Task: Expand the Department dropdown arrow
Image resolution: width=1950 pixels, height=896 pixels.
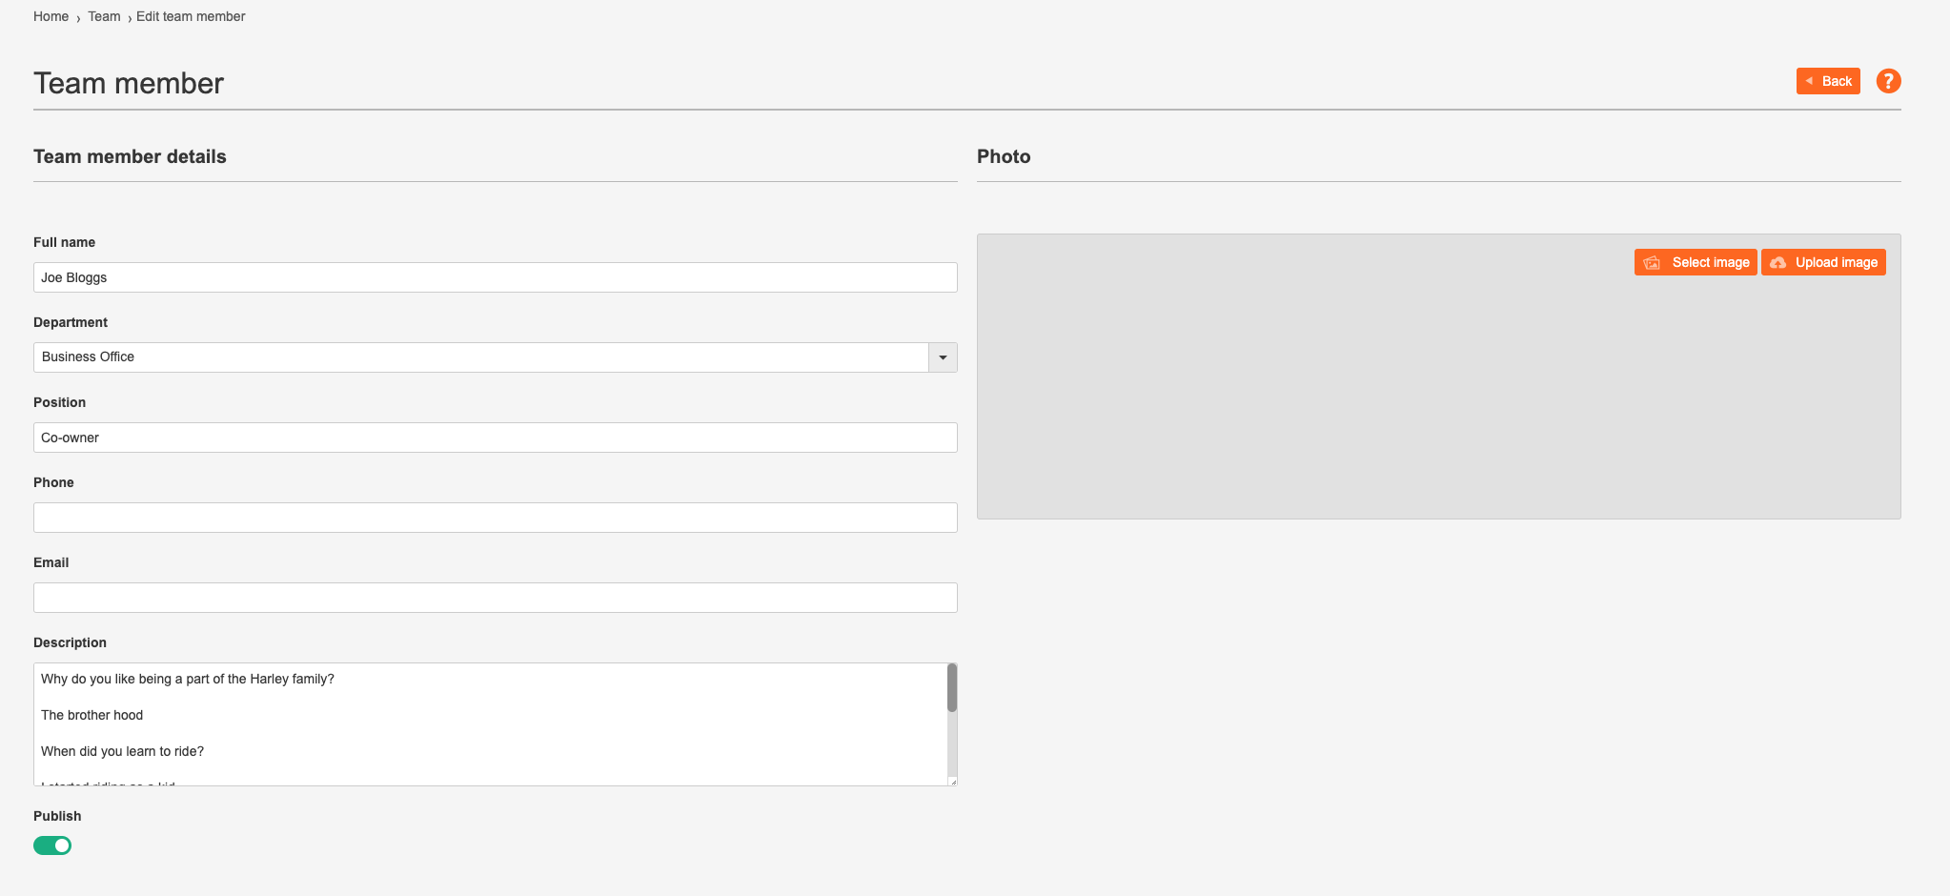Action: point(943,357)
